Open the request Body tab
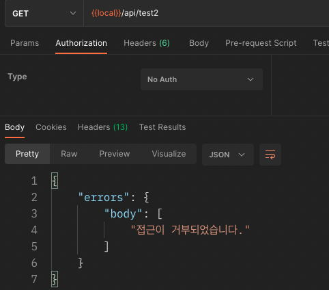The width and height of the screenshot is (329, 290). pos(199,43)
